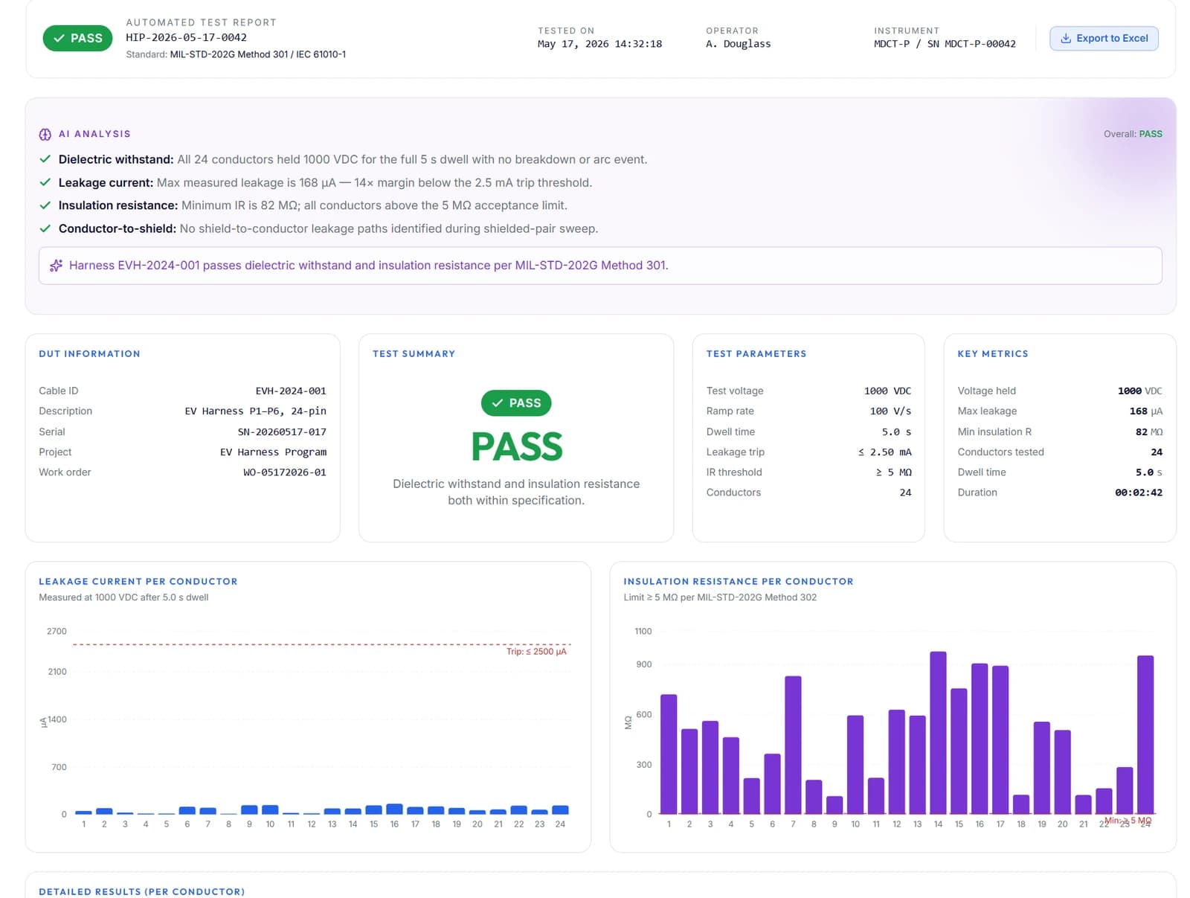Image resolution: width=1190 pixels, height=898 pixels.
Task: Click the download icon in Export button
Action: tap(1065, 38)
